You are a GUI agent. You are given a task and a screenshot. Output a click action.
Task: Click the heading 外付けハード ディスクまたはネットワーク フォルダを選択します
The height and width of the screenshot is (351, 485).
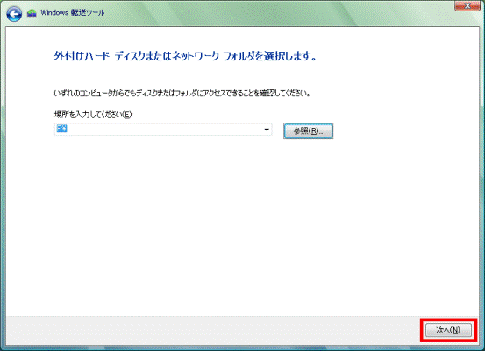(185, 56)
